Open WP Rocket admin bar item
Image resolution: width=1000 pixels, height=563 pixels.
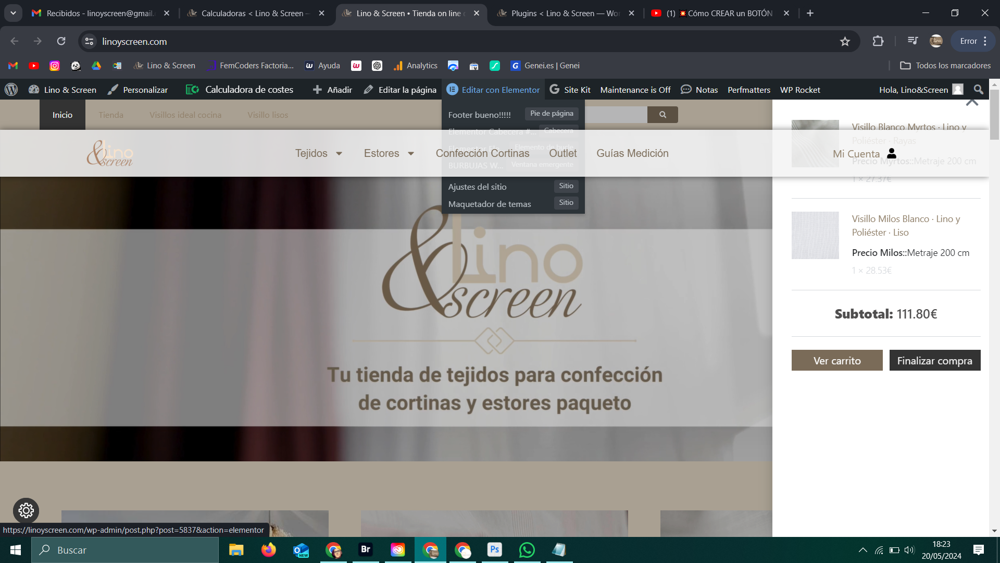click(800, 90)
